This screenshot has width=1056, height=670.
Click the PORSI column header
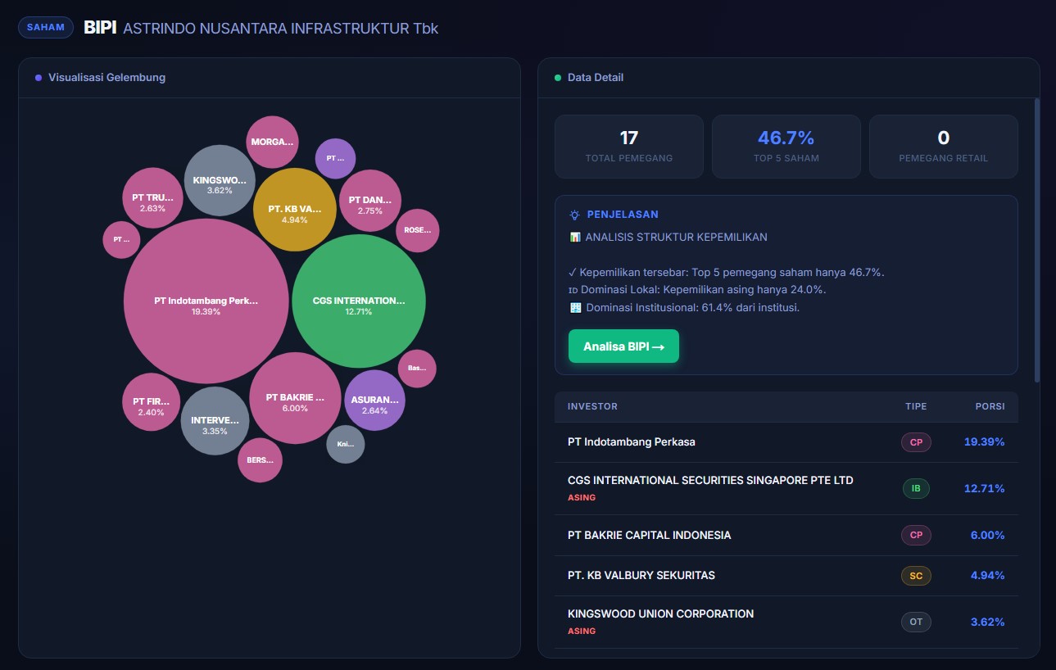coord(990,406)
